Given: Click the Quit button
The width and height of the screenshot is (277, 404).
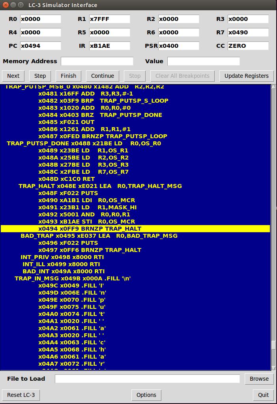Looking at the screenshot, I should pyautogui.click(x=263, y=395).
